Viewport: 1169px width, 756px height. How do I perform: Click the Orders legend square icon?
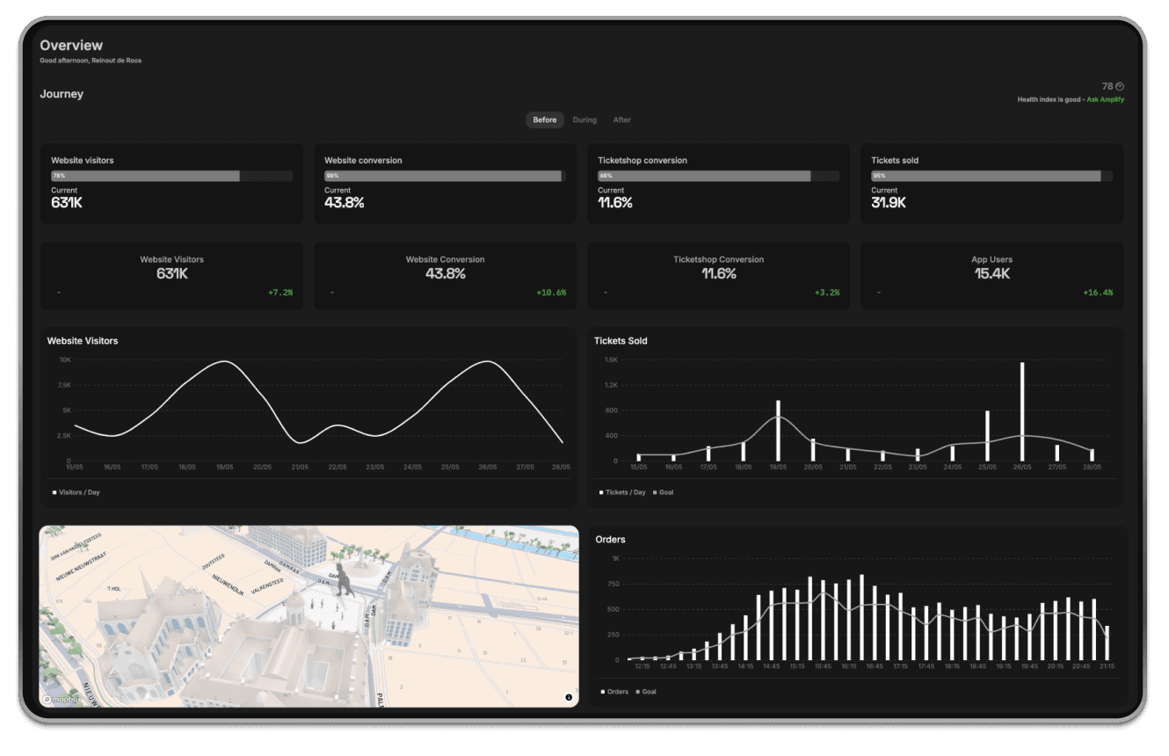603,692
